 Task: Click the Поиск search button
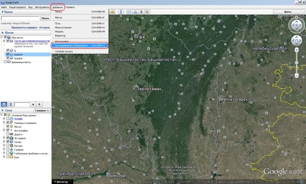(45, 18)
